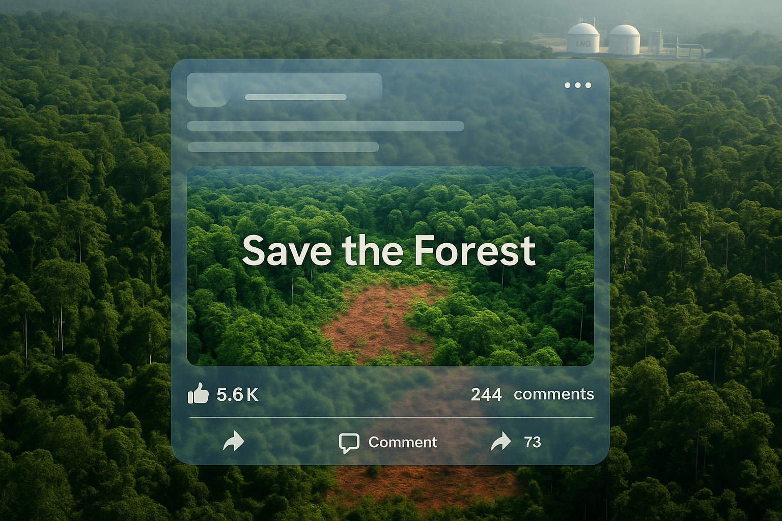782x521 pixels.
Task: Open the 244 comments link
Action: pos(532,394)
